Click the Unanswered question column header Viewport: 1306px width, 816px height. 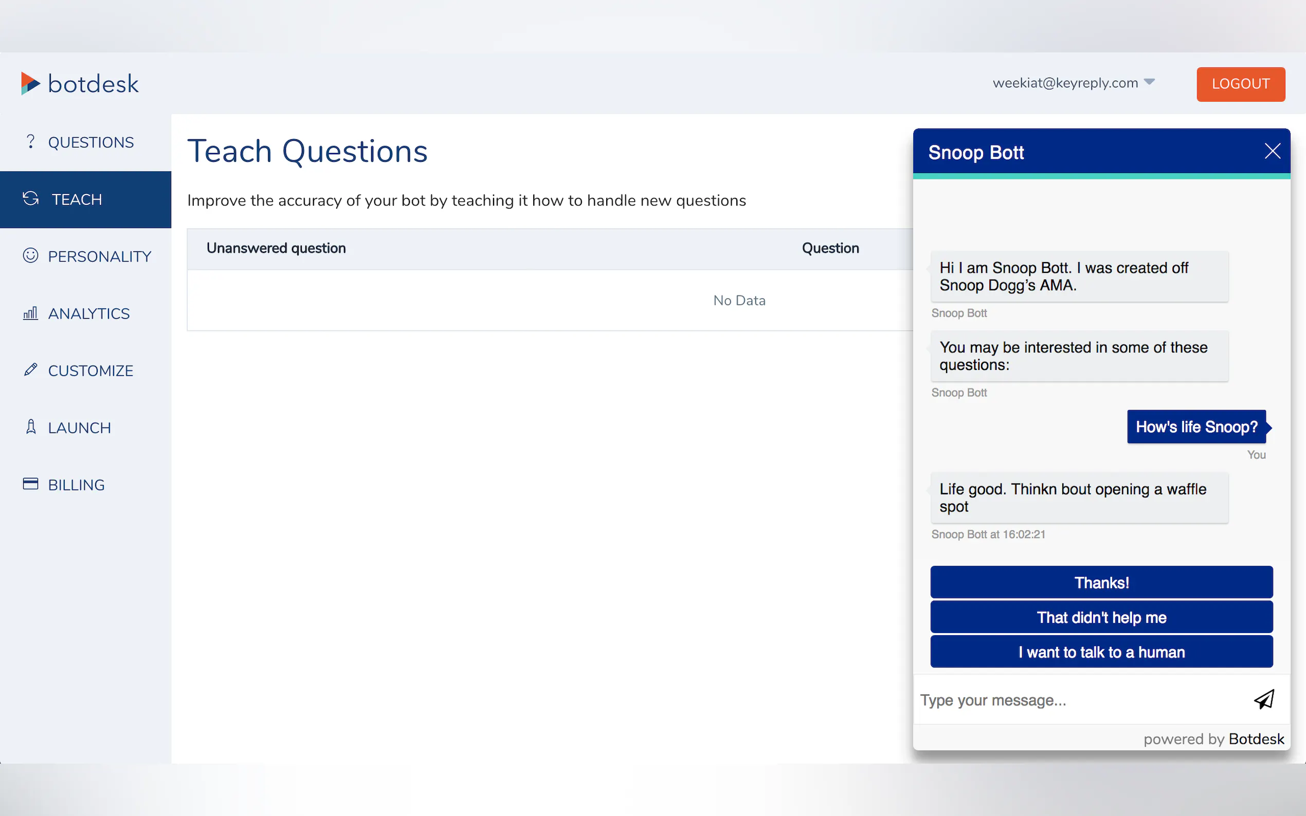[x=276, y=248]
